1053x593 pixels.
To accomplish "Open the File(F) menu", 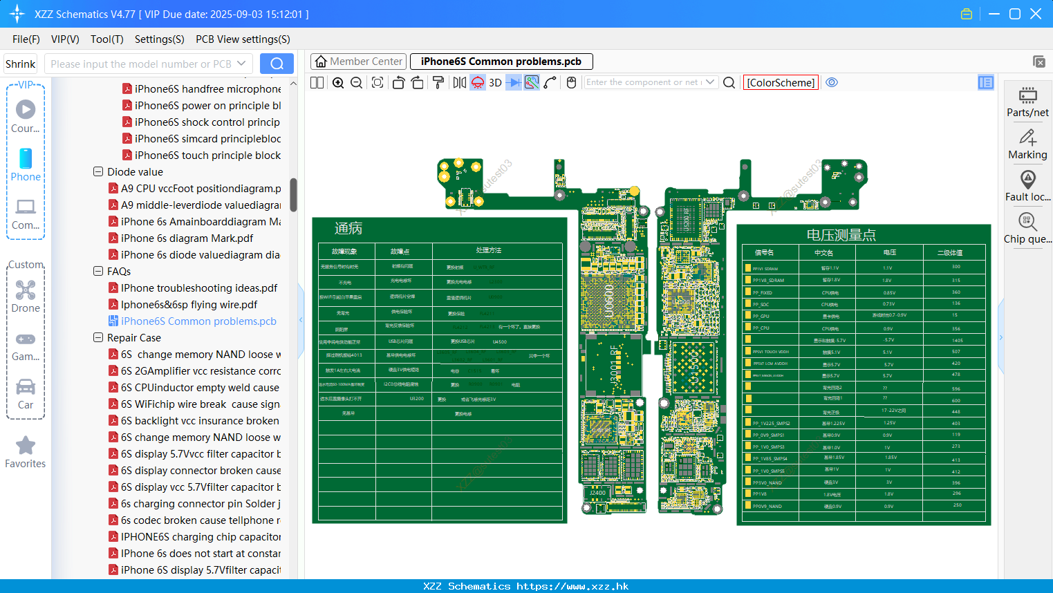I will 26,39.
